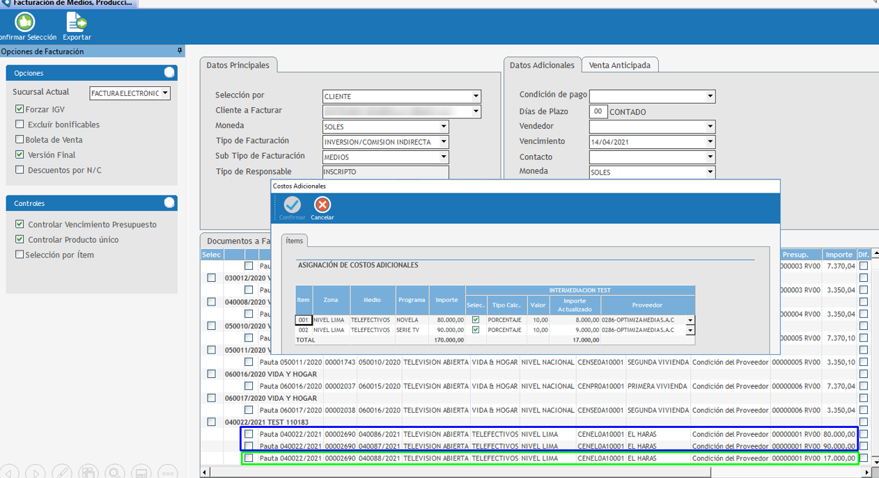The image size is (879, 478).
Task: Click the pin icon on Opciones de Facturación
Action: (180, 51)
